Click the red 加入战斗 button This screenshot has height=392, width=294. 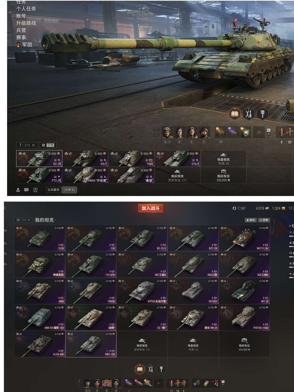click(150, 208)
